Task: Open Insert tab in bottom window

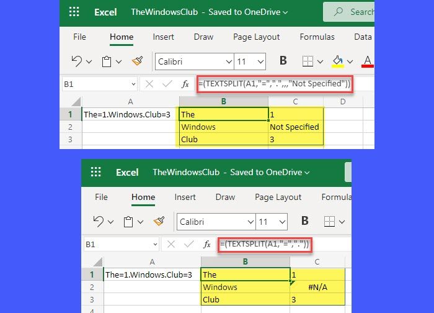Action: click(185, 197)
